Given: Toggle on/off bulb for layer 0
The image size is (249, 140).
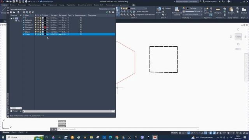Looking at the screenshot, I should click(36, 18).
